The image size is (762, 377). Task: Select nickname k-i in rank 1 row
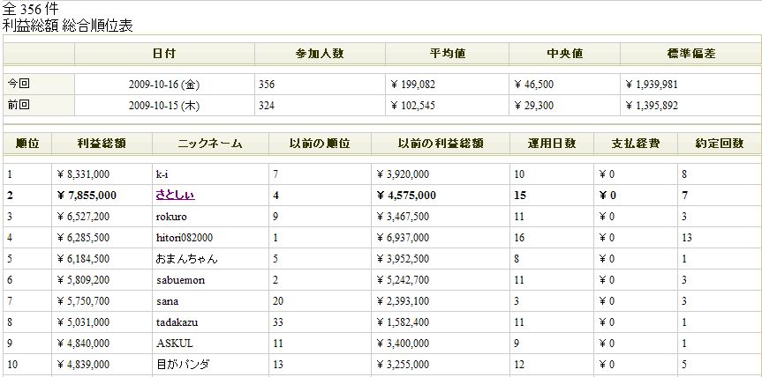(162, 174)
